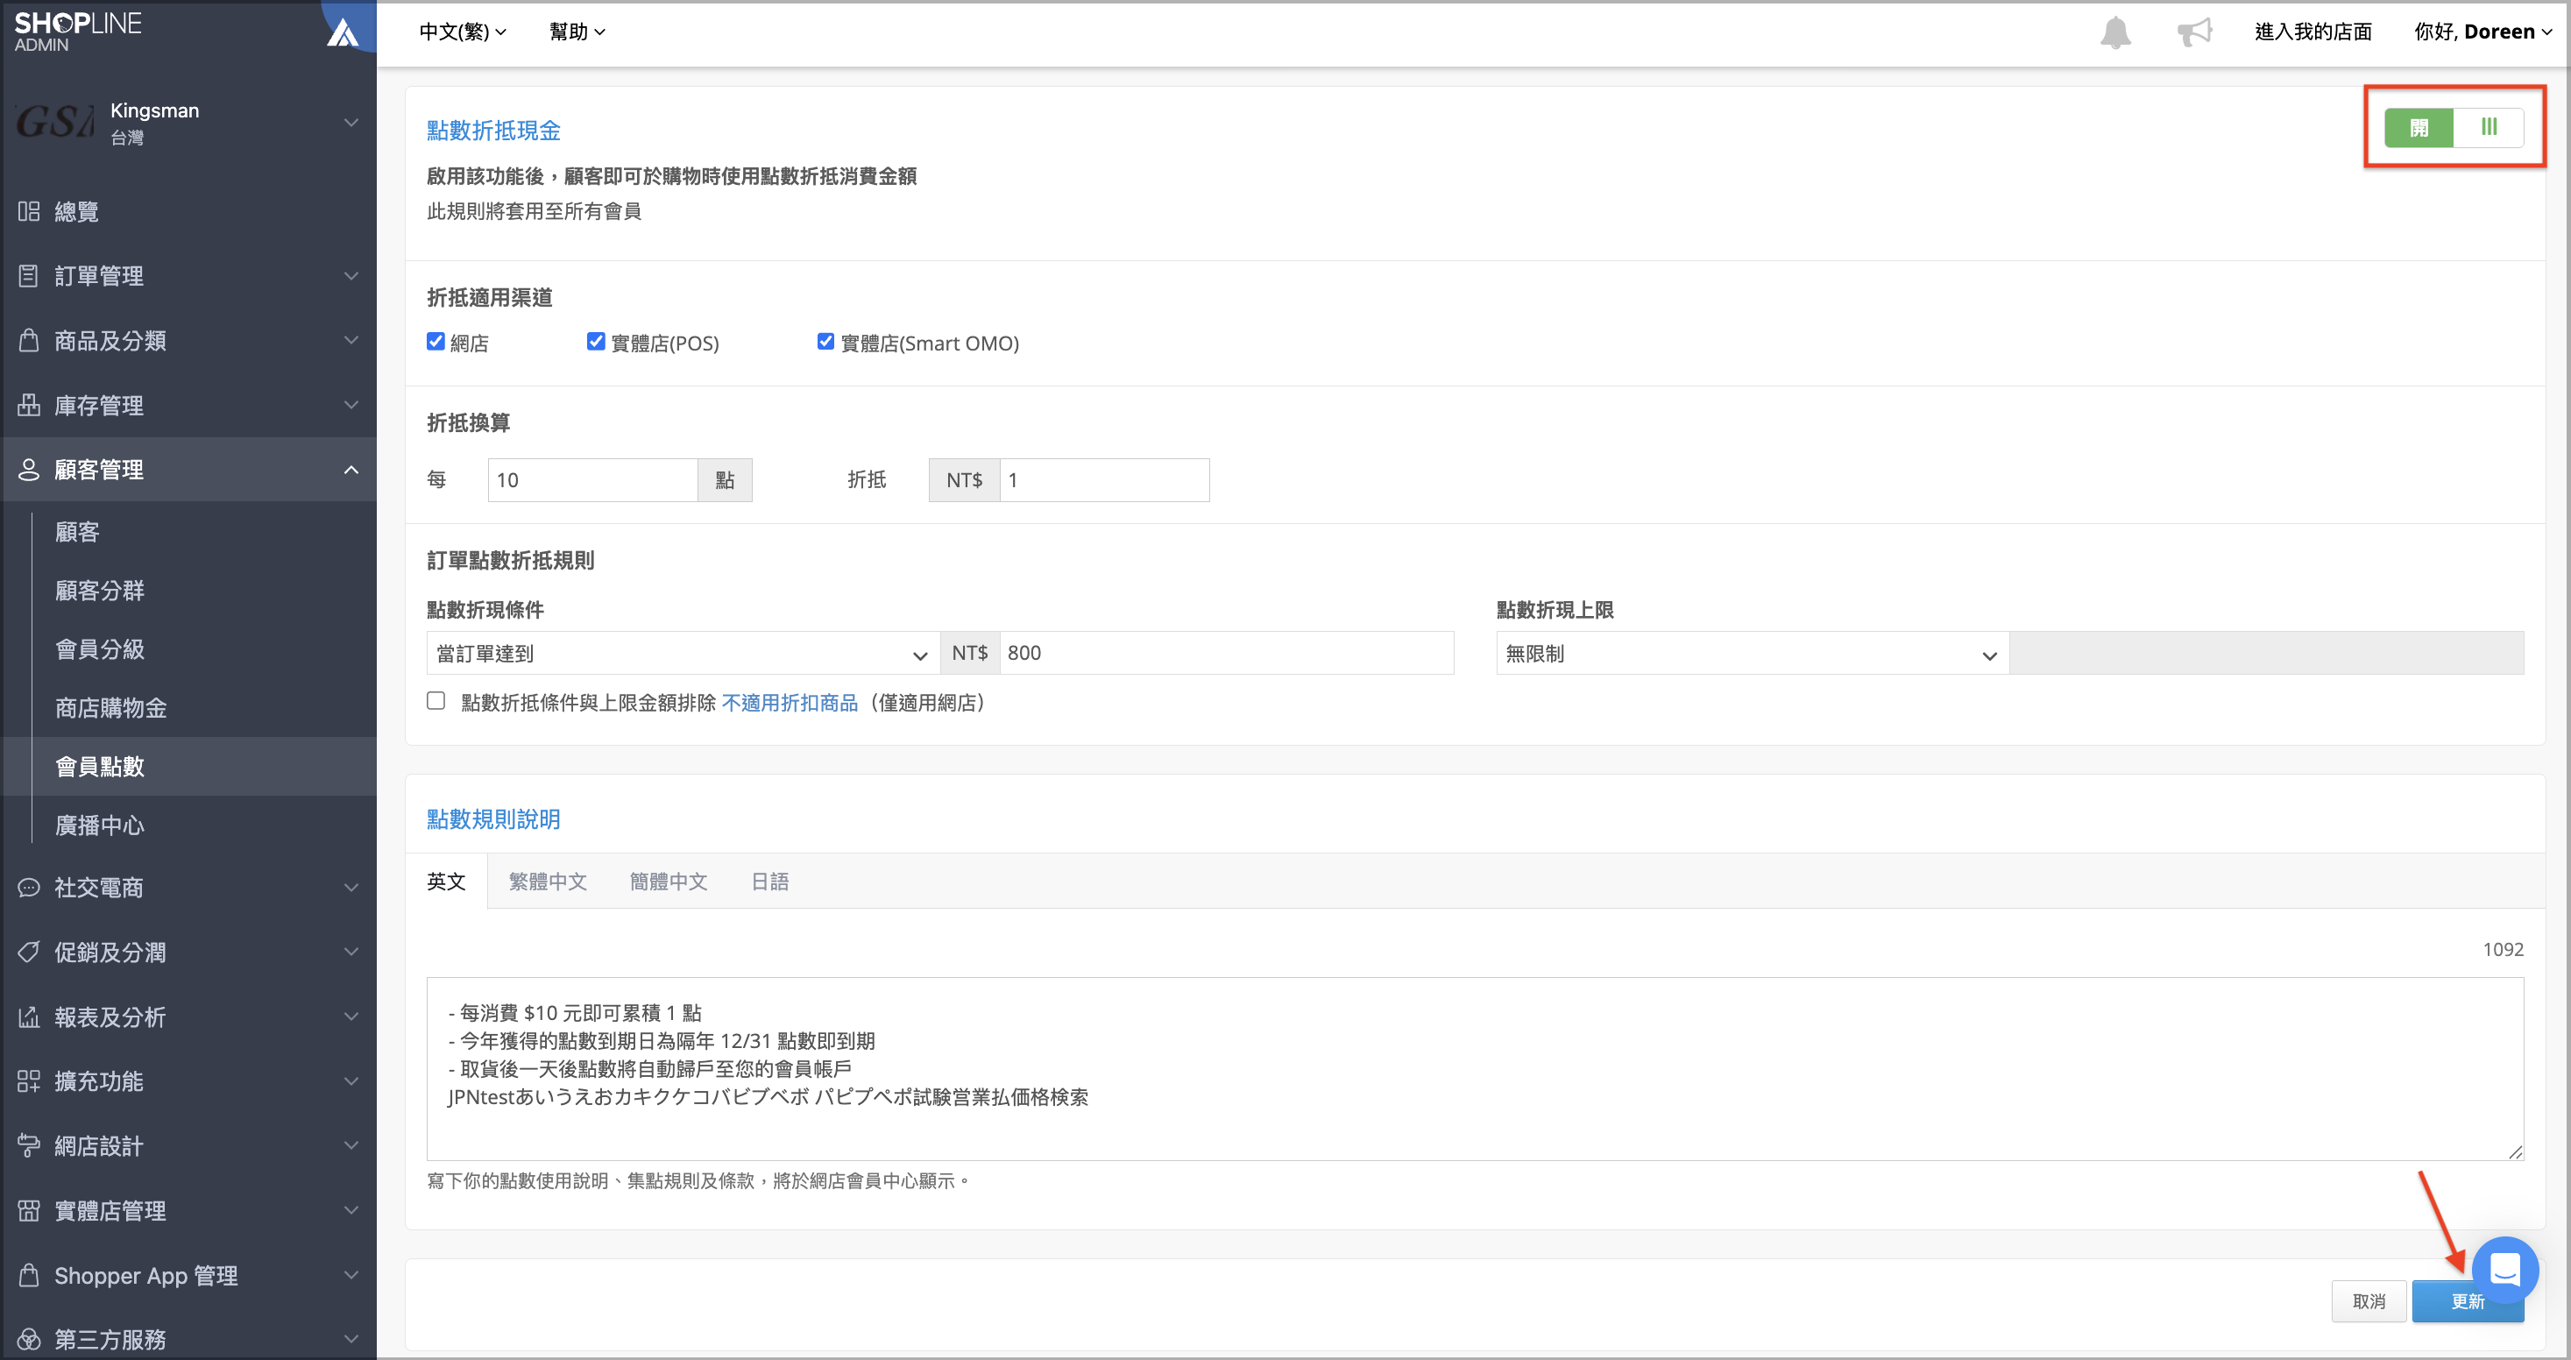Click the 商品及分類 bag icon
Screen dimensions: 2571x1360
click(29, 340)
